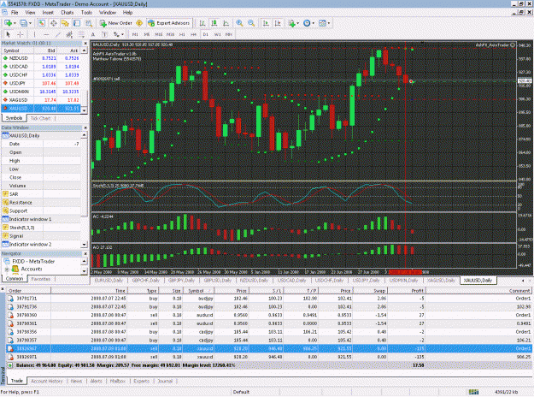Click the New Order button

coord(116,23)
